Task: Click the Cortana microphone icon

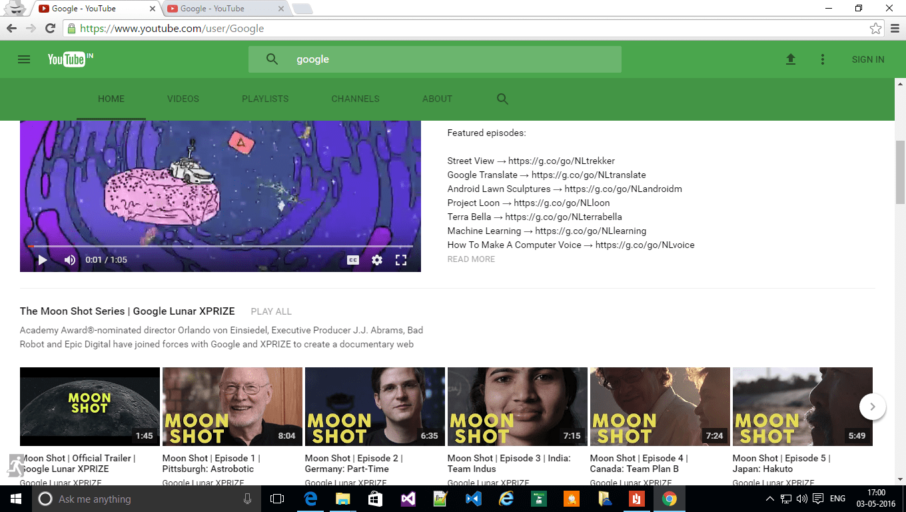Action: pyautogui.click(x=247, y=499)
